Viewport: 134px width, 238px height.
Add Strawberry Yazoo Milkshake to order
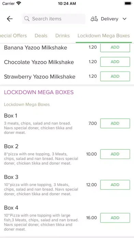(x=115, y=76)
